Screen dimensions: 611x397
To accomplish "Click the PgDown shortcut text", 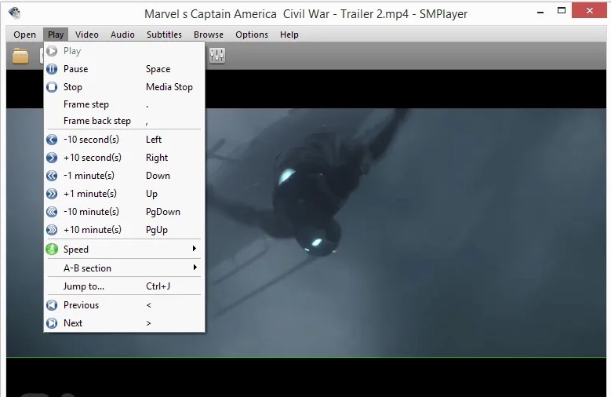I will (x=163, y=212).
